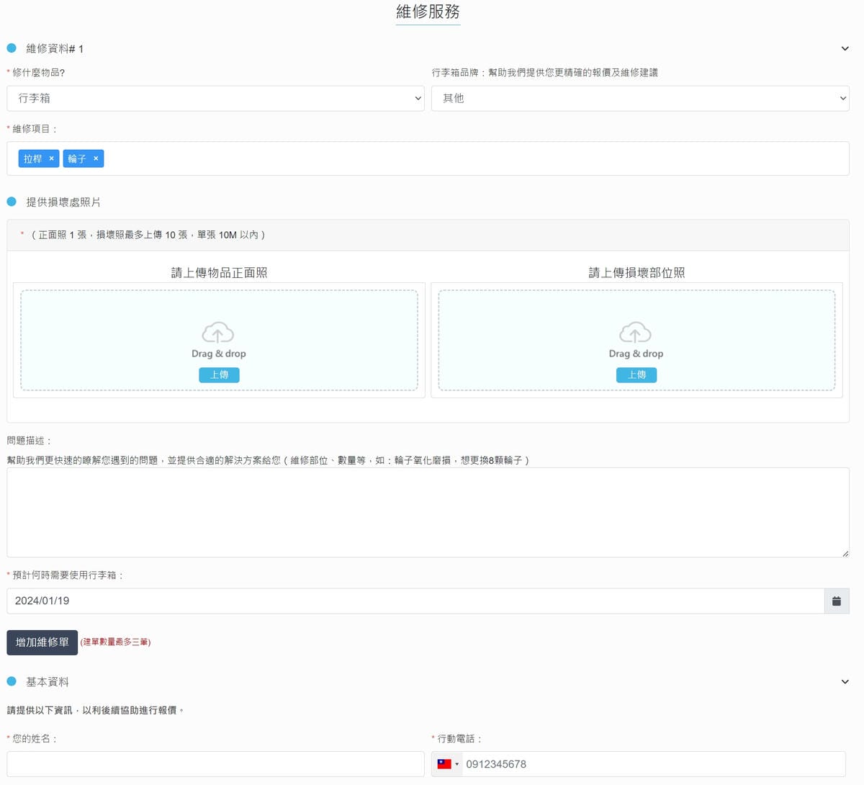Screen dimensions: 864x785
Task: Collapse the 維修資料# 1 section chevron
Action: coord(845,49)
